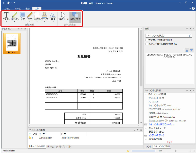Click the 署名 signature tool
Screen dimensions: 196x153
(53, 16)
